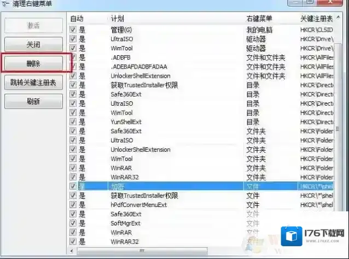Screen dimensions: 349x259
Task: Toggle checkbox for YunShellExt row
Action: [73, 122]
